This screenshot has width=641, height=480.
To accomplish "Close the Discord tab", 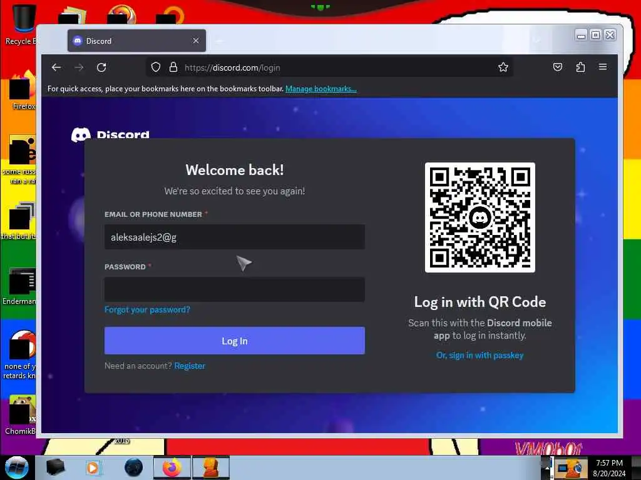I will point(196,41).
